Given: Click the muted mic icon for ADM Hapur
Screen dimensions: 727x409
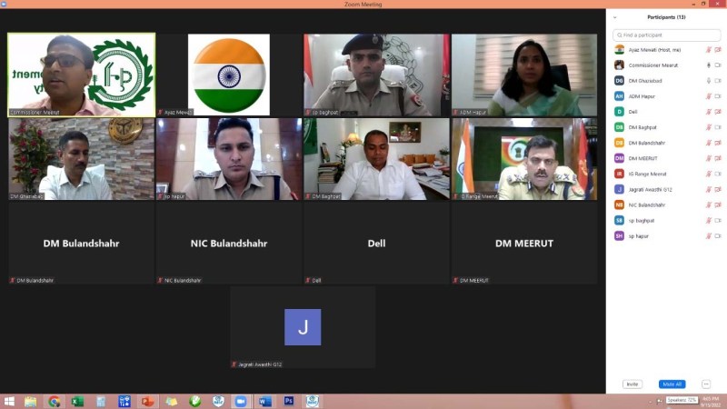Looking at the screenshot, I should pos(708,96).
